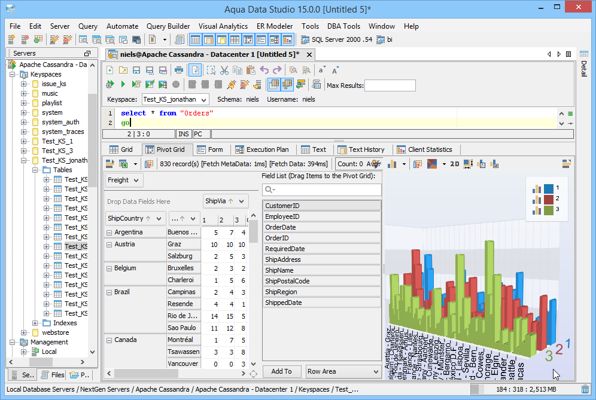Click the gray Cancel execution circle icon
The image size is (596, 400).
pos(175,84)
